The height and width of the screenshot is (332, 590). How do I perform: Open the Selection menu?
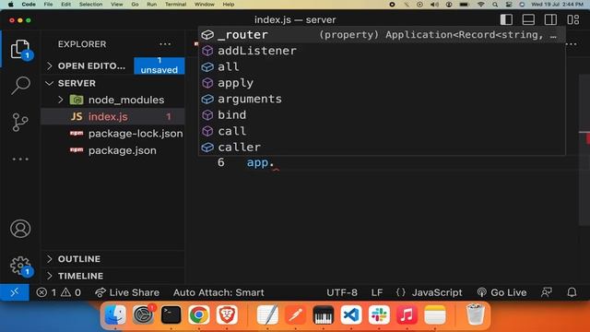pyautogui.click(x=90, y=4)
